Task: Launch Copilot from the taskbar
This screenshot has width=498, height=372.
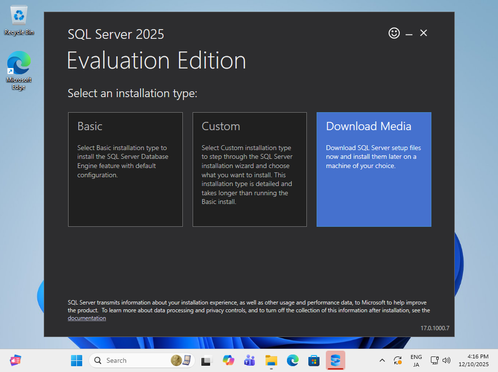Action: tap(228, 360)
